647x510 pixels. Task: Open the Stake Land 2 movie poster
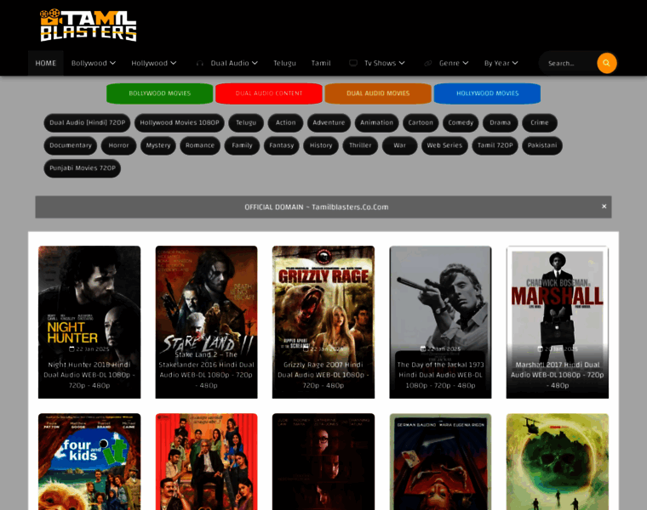(x=206, y=322)
